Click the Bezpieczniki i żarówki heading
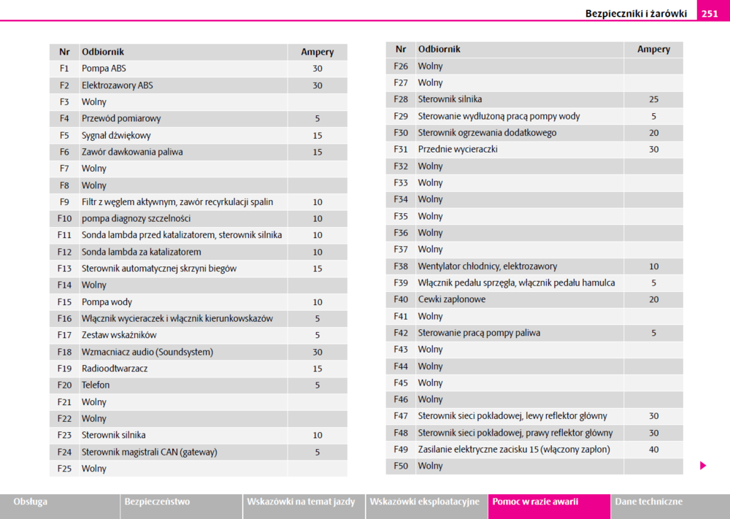The height and width of the screenshot is (519, 730). (635, 13)
